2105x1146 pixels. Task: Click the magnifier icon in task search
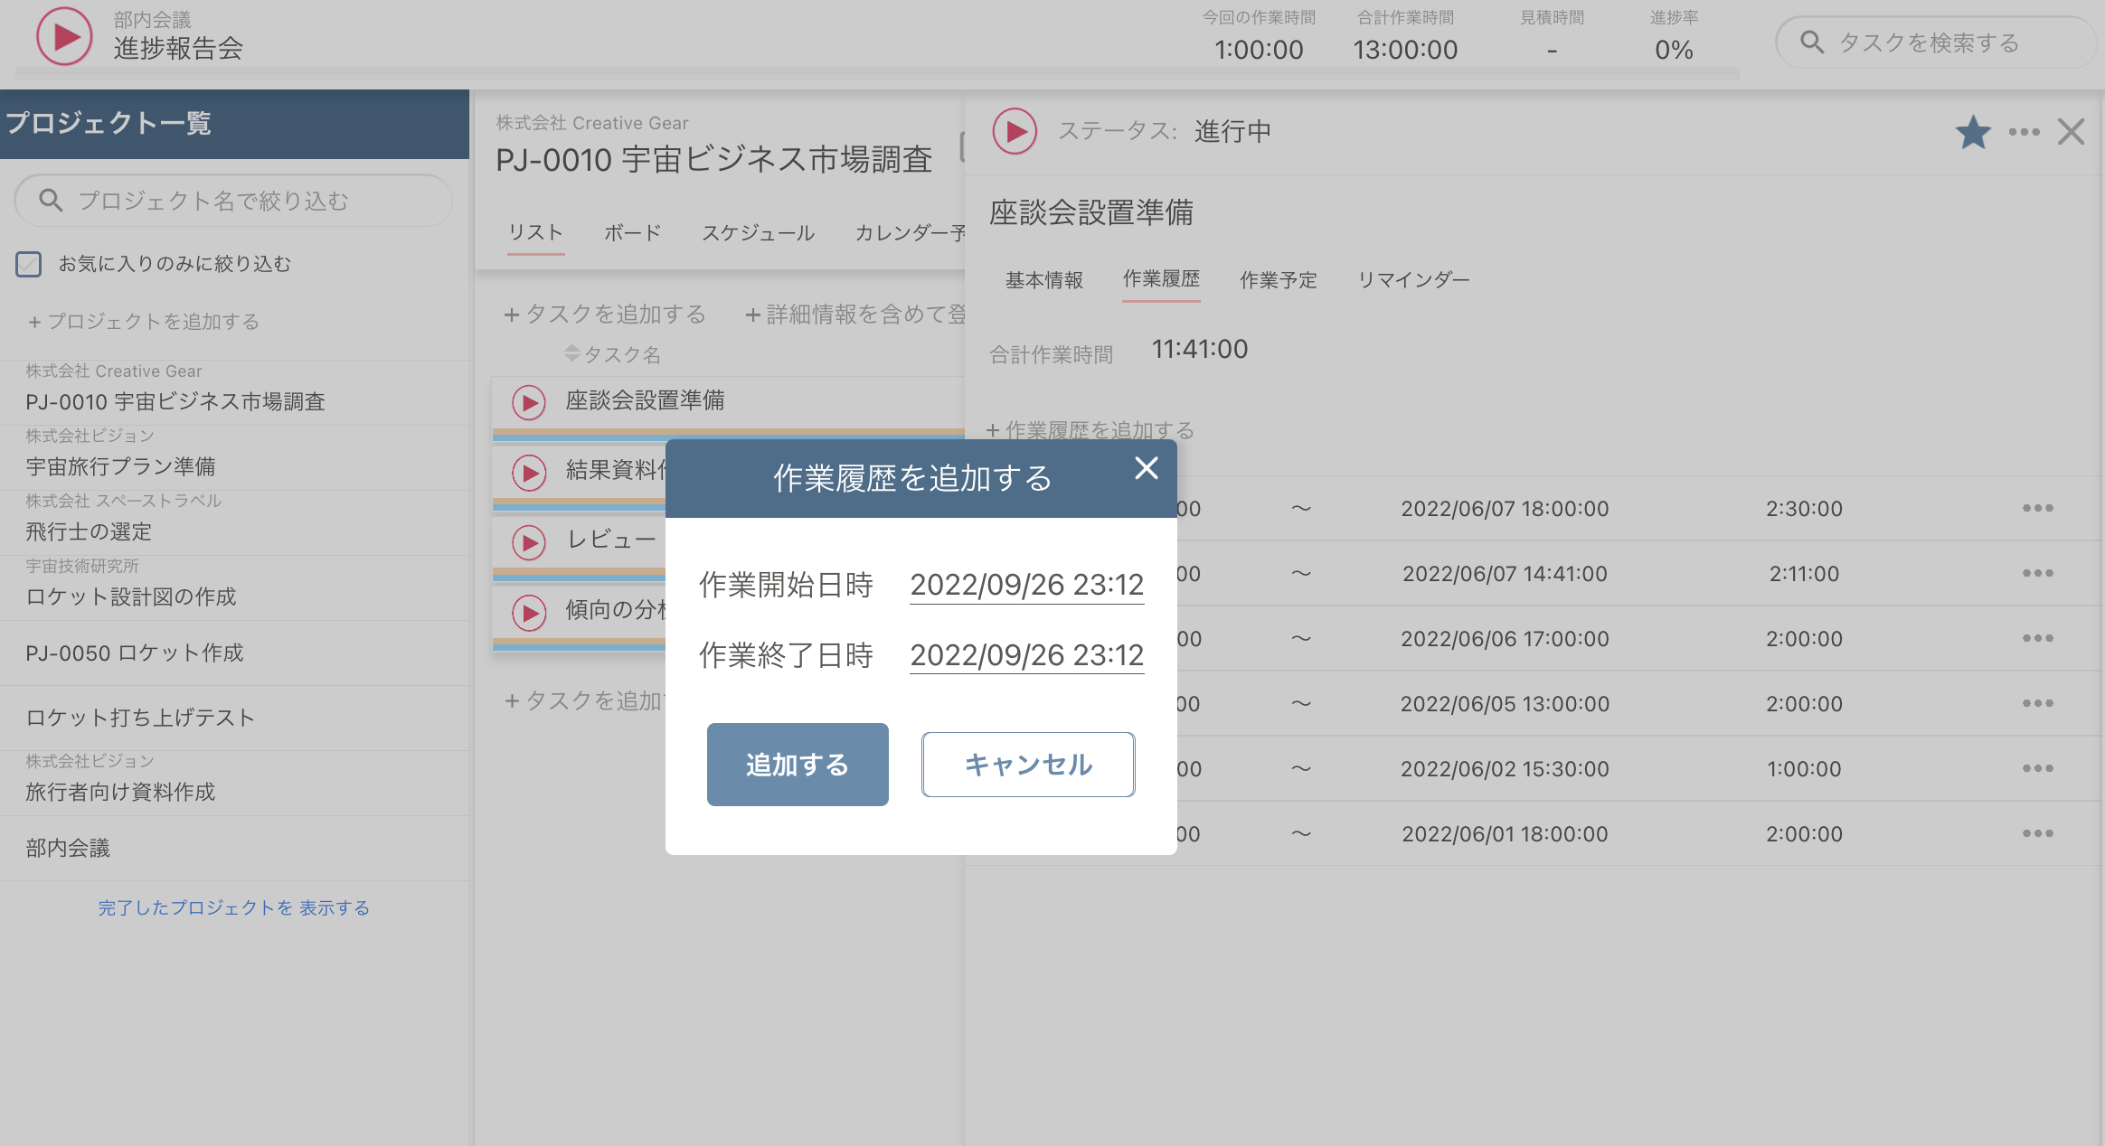(x=1811, y=42)
